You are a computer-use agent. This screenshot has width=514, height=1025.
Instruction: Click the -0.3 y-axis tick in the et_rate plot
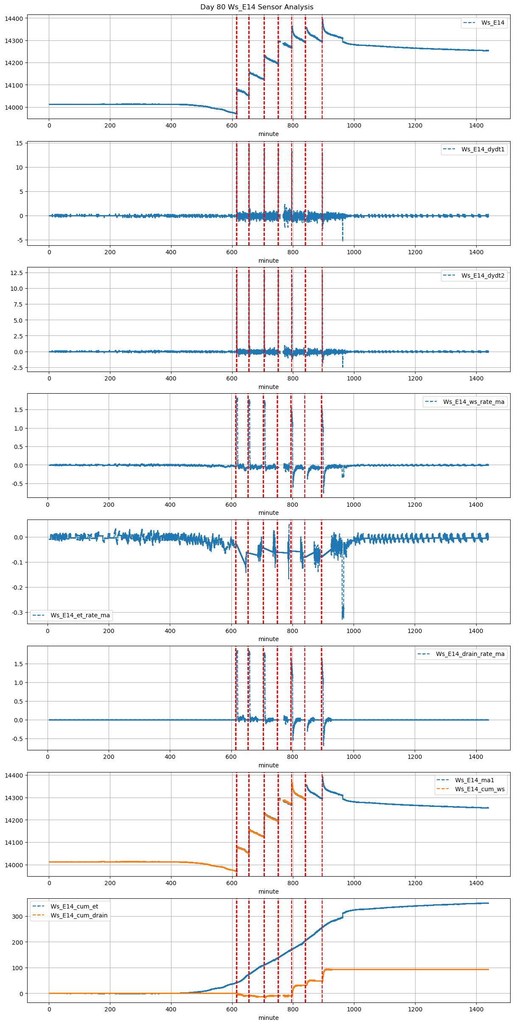tap(17, 613)
